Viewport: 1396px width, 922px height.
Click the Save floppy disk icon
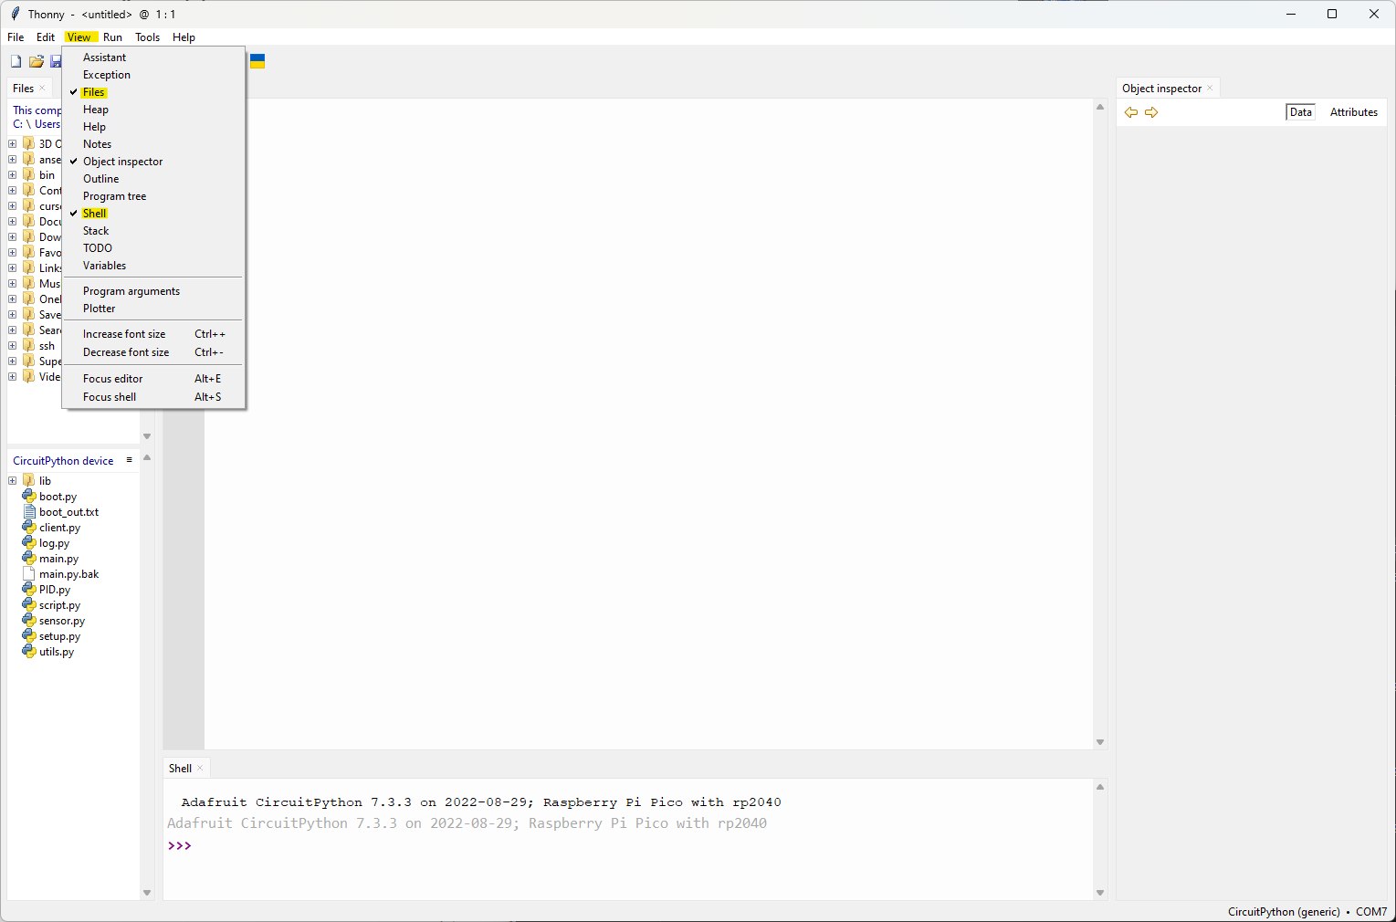[56, 61]
